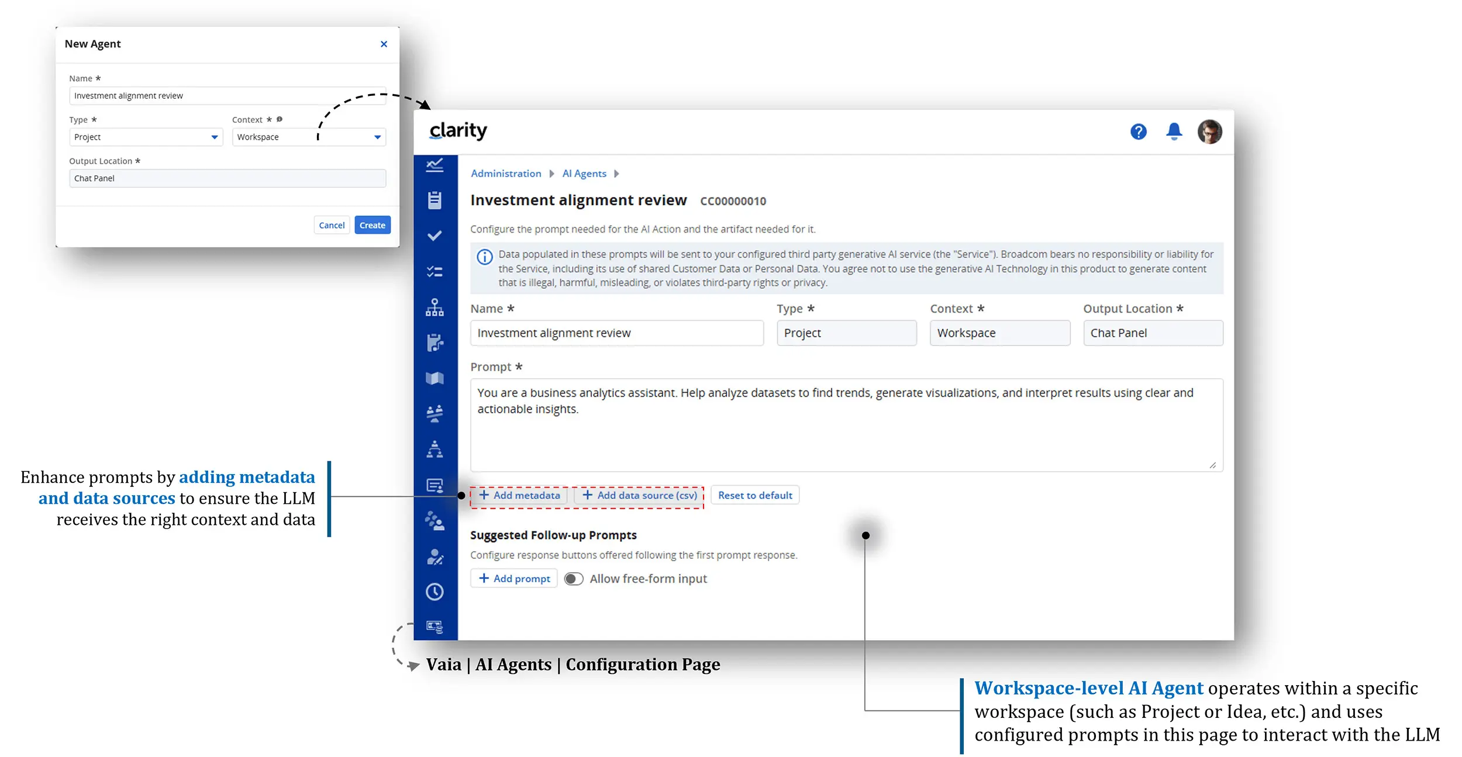Image resolution: width=1462 pixels, height=757 pixels.
Task: Click the Name field in New Agent dialog
Action: point(227,95)
